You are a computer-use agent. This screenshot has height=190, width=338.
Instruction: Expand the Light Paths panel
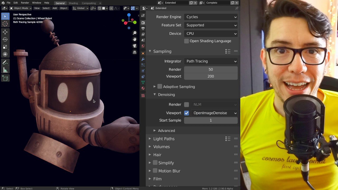click(x=150, y=139)
